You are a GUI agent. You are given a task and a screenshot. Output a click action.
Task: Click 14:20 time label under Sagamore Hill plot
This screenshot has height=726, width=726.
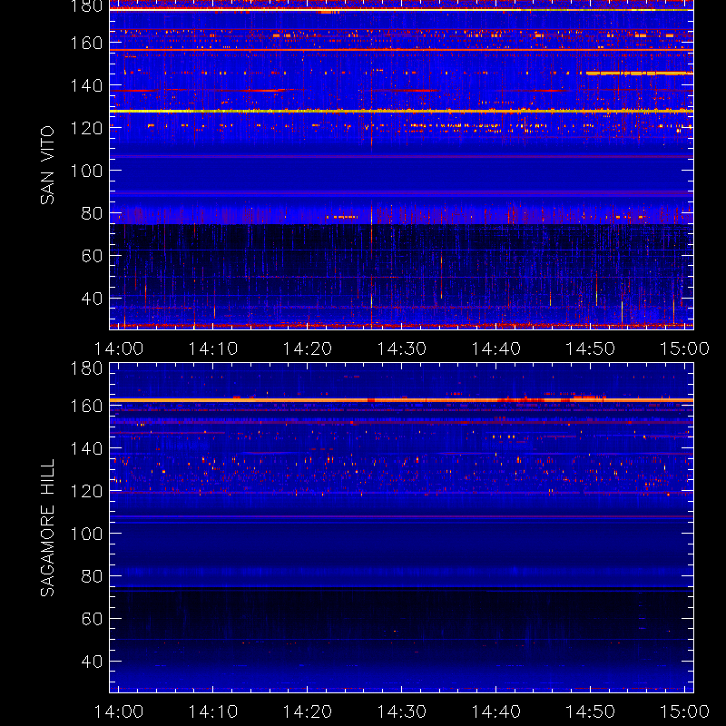click(308, 711)
